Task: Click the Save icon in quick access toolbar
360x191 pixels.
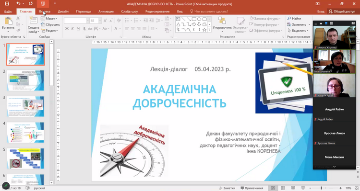Action: pos(7,4)
